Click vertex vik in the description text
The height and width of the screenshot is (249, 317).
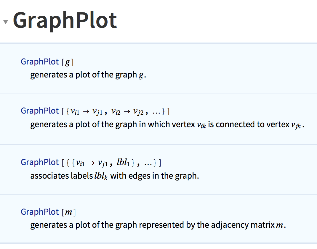201,125
